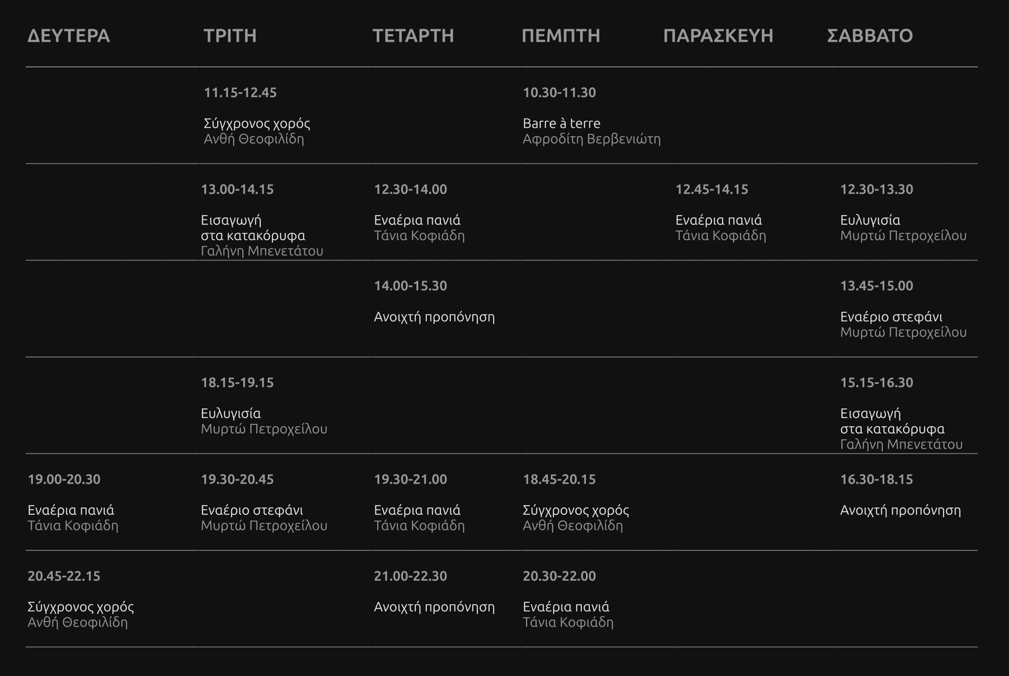Open Friday 12.45-14.15 Εναέρια πανιά
The image size is (1009, 676).
point(718,220)
